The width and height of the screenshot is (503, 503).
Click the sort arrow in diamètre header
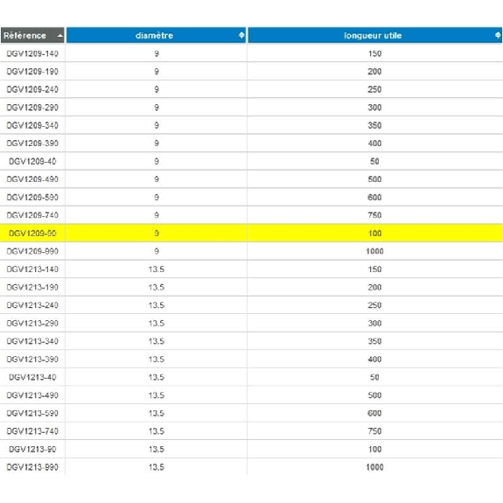[241, 35]
